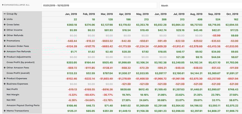Screen dimensions: 242x114
Task: Expand the Memo Transactions row
Action: click(x=5, y=111)
